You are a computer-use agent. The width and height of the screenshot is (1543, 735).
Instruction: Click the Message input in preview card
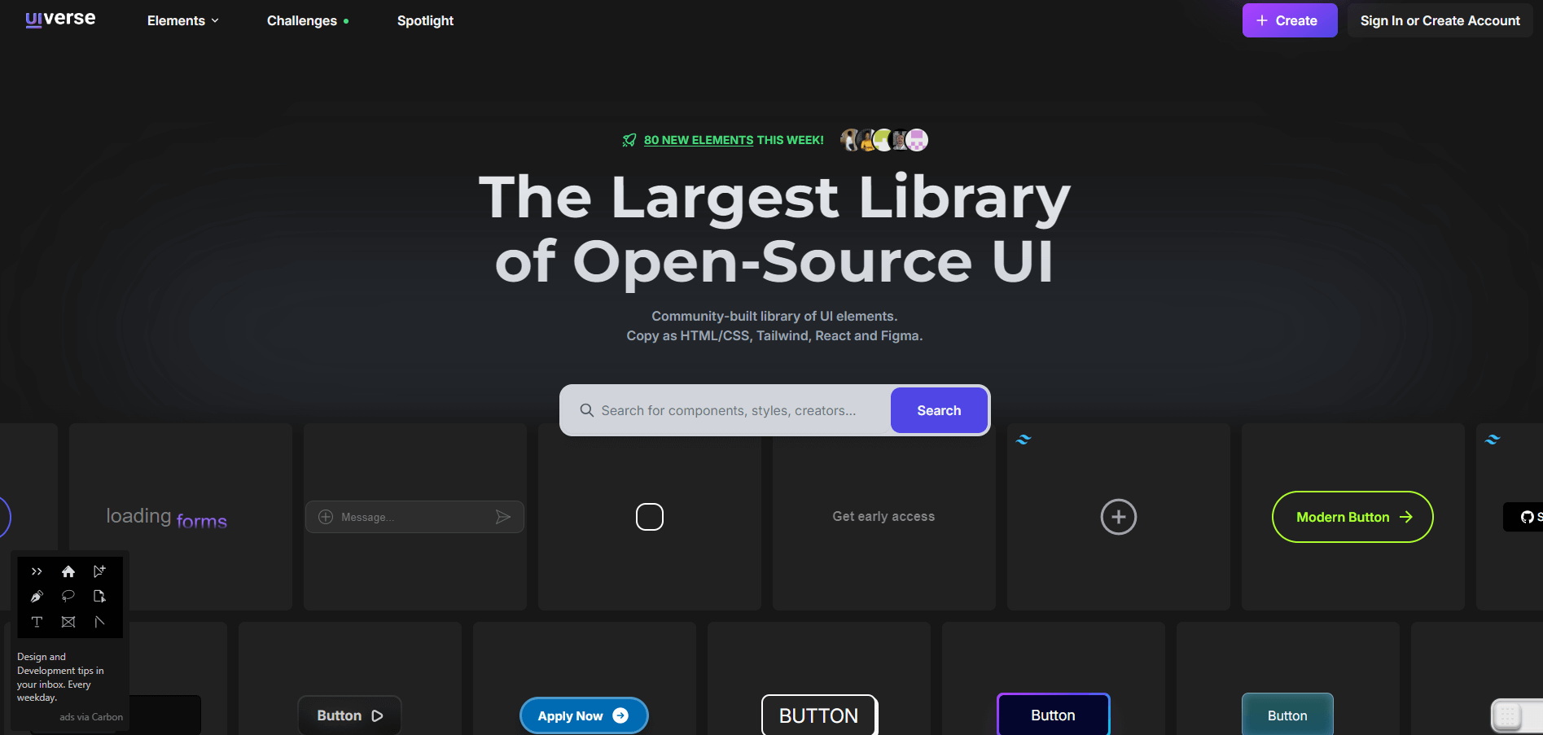click(x=414, y=517)
